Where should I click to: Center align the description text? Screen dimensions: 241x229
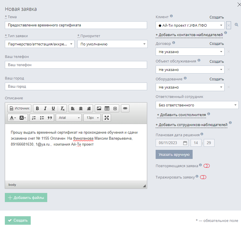point(81,108)
